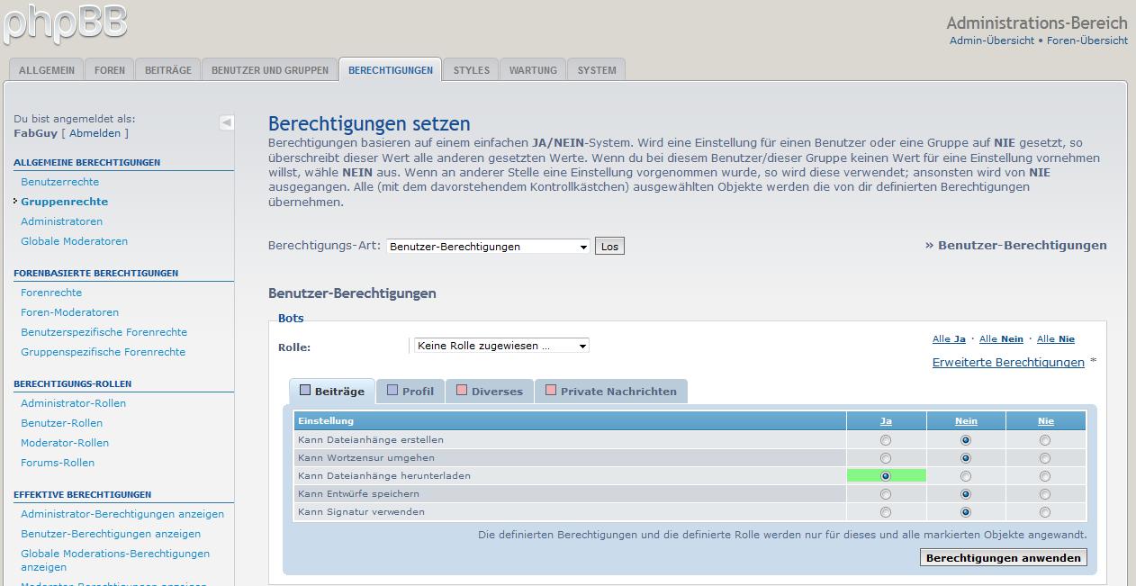Open the SYSTEM tab

tap(597, 70)
